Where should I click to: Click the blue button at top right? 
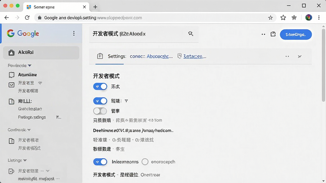pyautogui.click(x=296, y=34)
